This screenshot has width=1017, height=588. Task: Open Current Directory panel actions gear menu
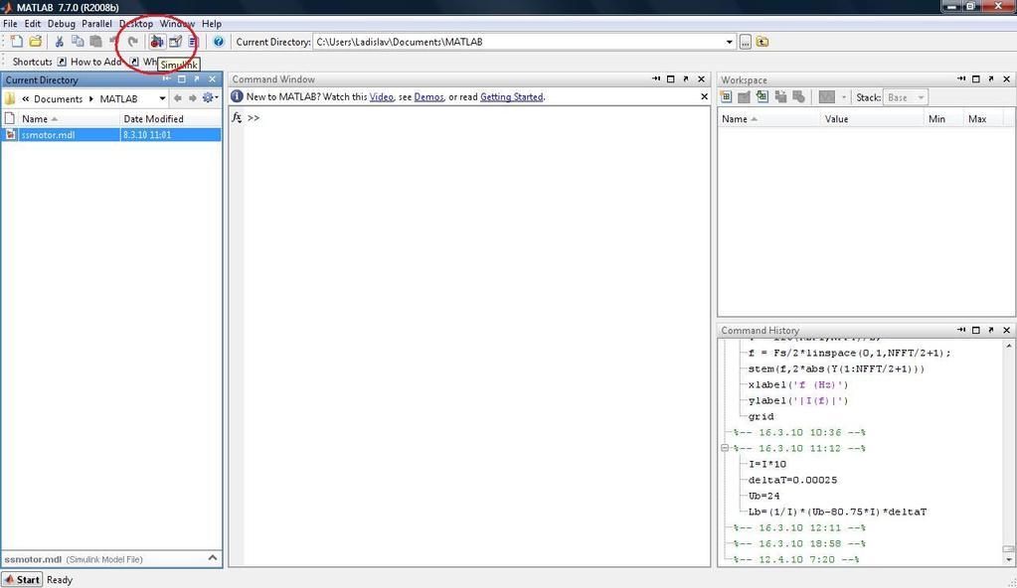pyautogui.click(x=210, y=98)
